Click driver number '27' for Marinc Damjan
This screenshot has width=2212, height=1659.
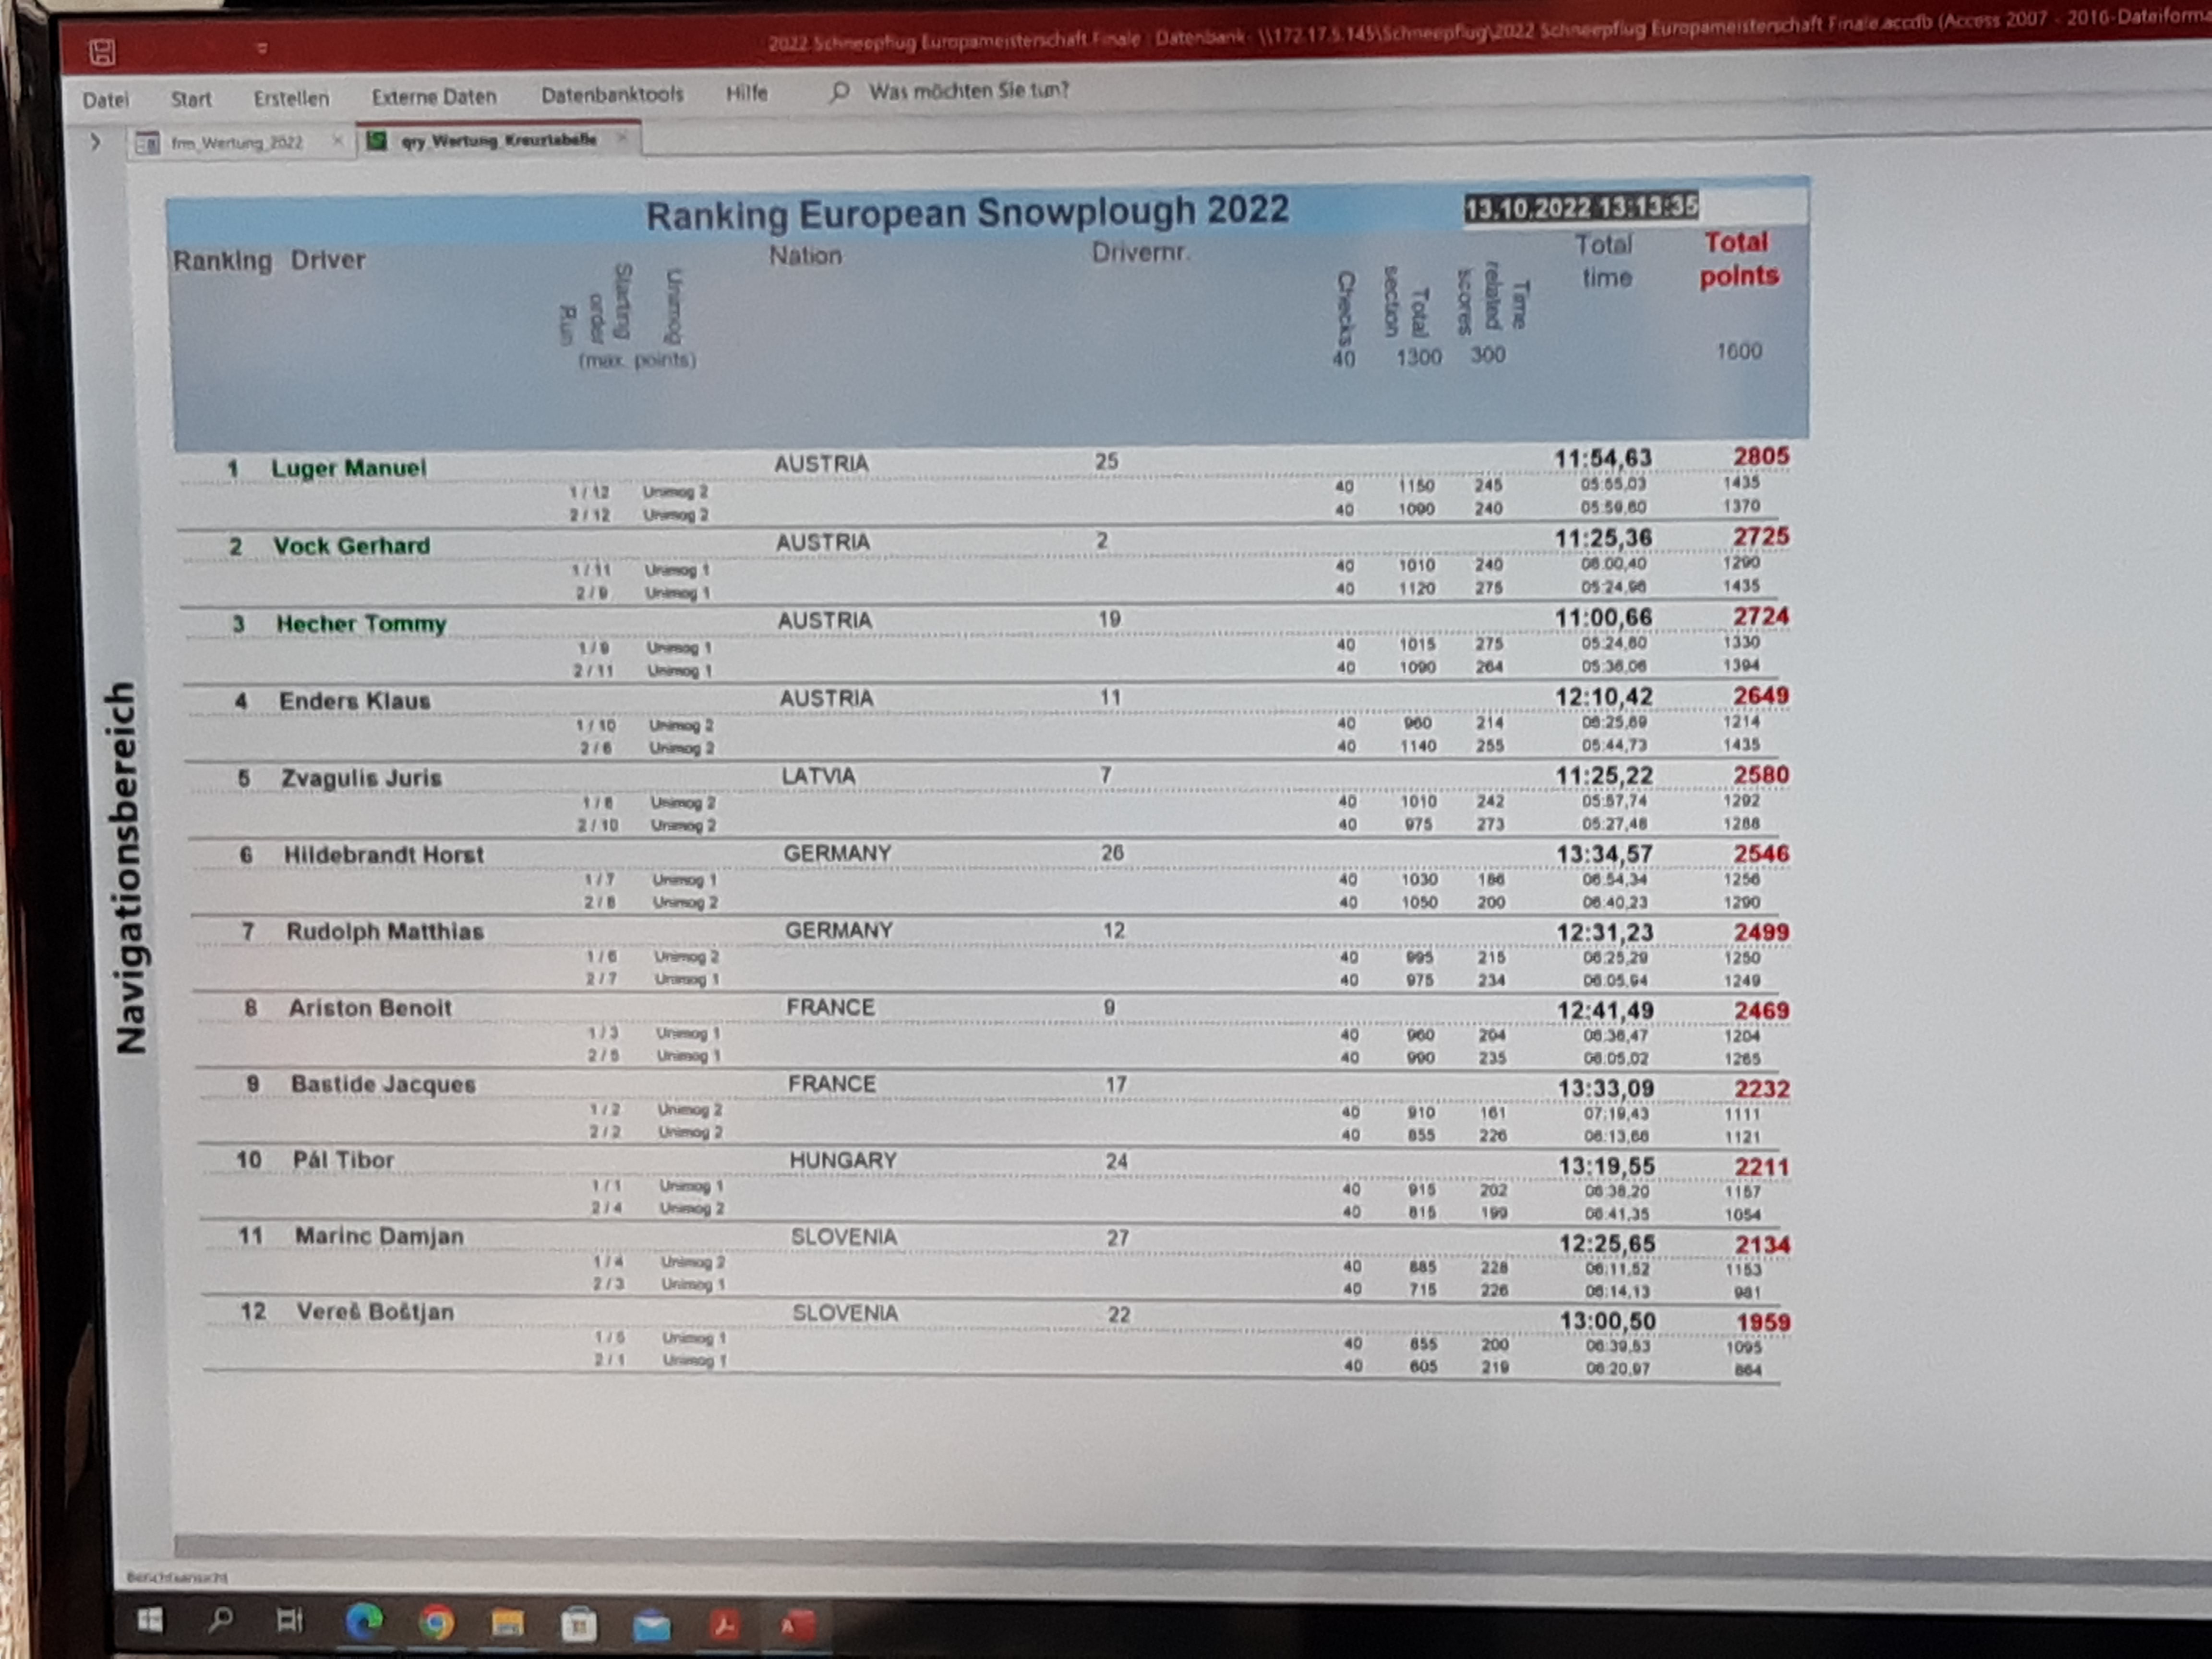click(x=1117, y=1239)
